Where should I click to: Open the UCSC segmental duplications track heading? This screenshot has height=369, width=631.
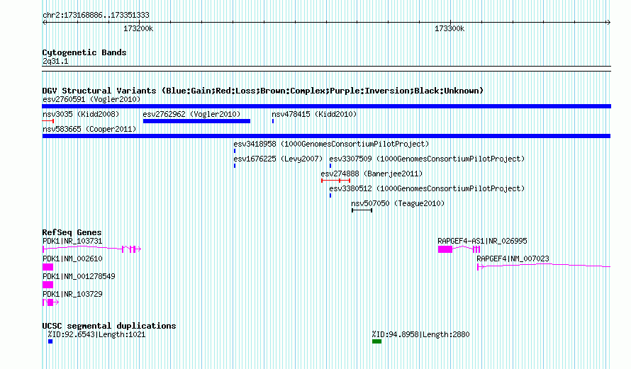coord(109,326)
